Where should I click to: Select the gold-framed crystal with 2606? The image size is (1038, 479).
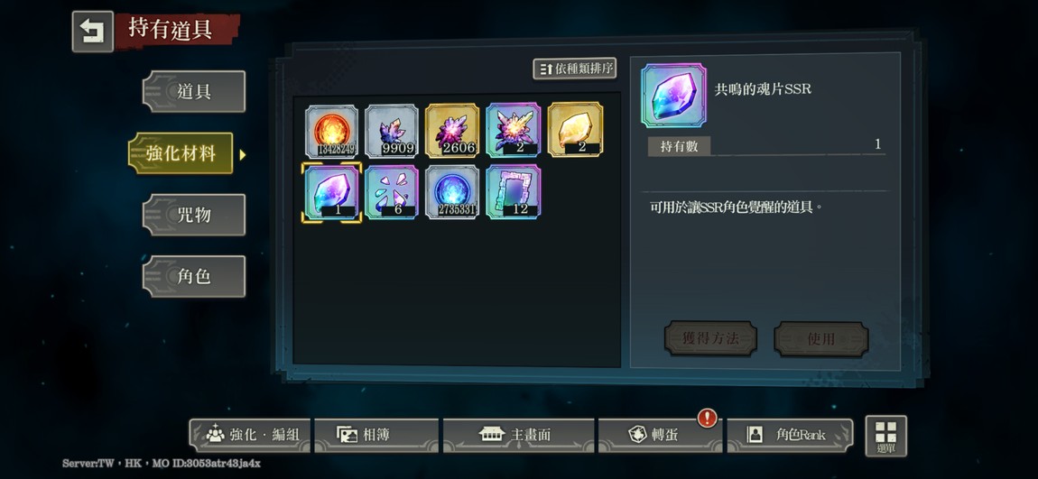[452, 130]
